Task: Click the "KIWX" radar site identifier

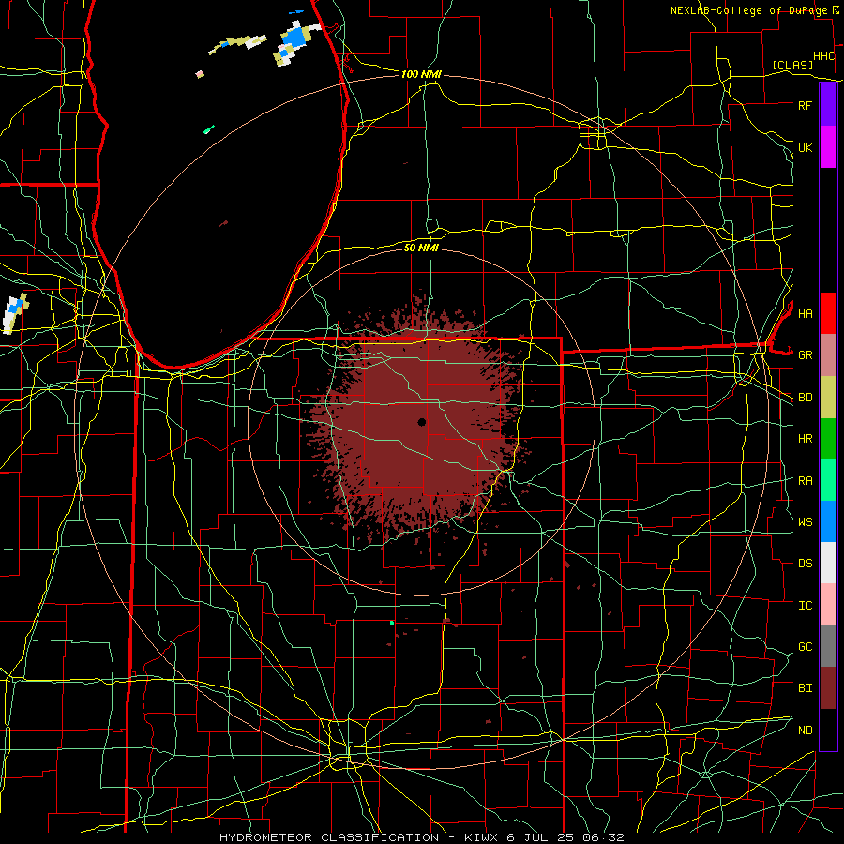Action: [481, 837]
